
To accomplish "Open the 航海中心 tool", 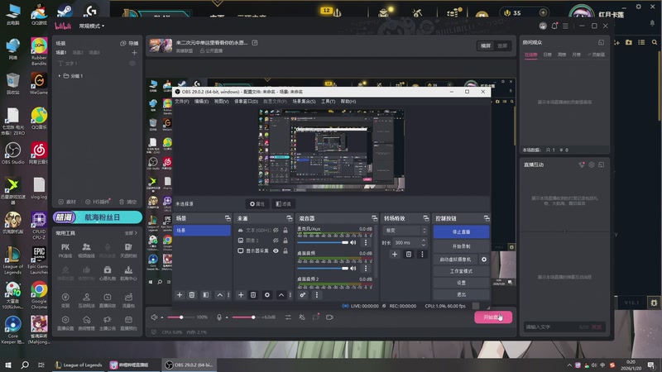I will click(x=128, y=273).
